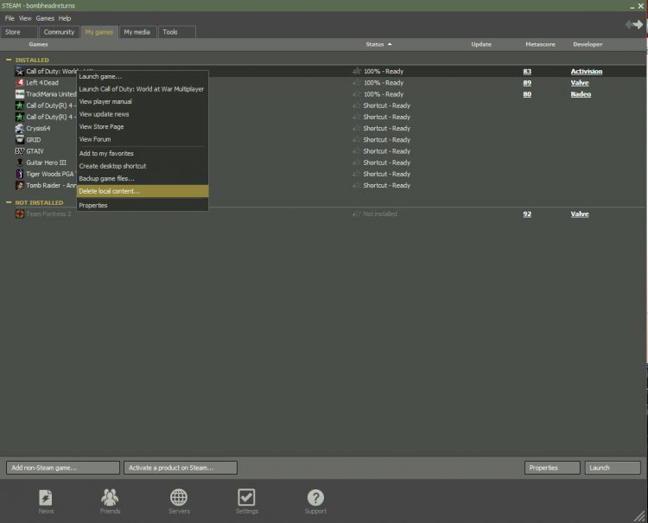Screen dimensions: 648x523
Task: Toggle favorite star for TrackMania United
Action: (x=357, y=94)
